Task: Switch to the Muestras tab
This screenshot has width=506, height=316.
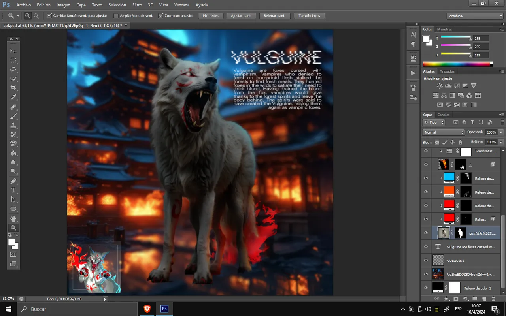Action: pyautogui.click(x=445, y=29)
